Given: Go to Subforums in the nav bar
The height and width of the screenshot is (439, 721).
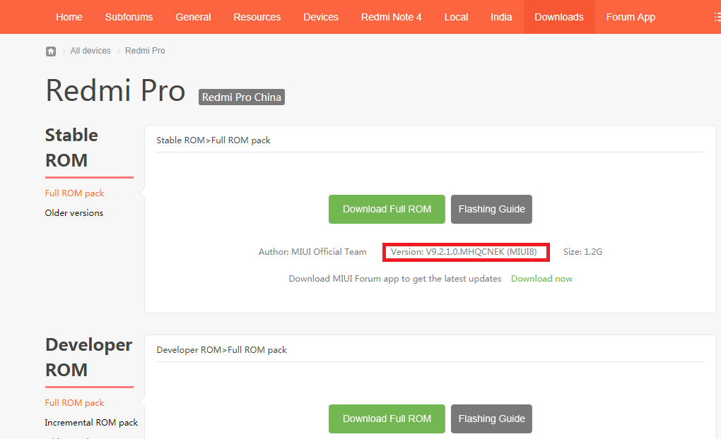Looking at the screenshot, I should pyautogui.click(x=129, y=17).
